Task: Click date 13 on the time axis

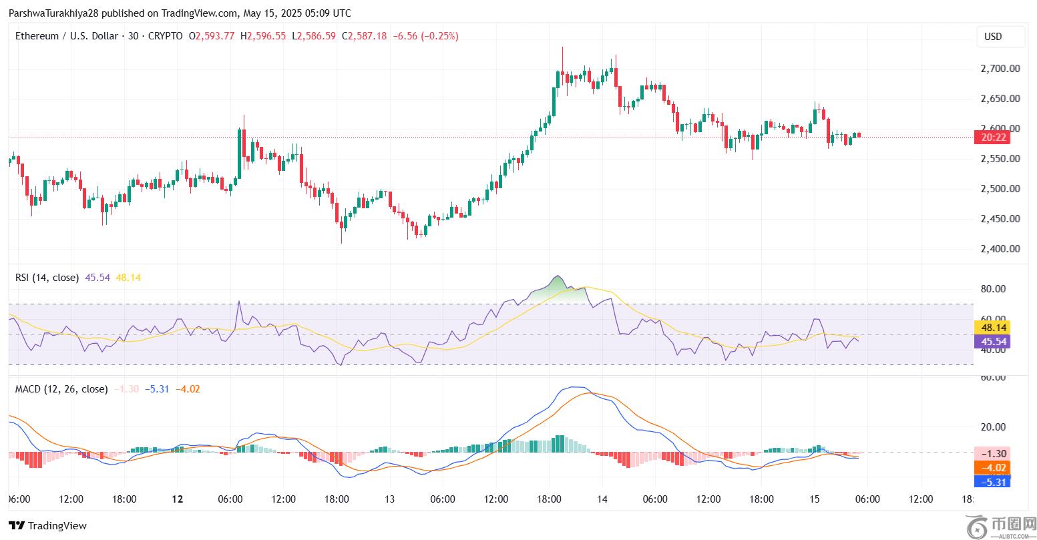Action: (x=389, y=499)
